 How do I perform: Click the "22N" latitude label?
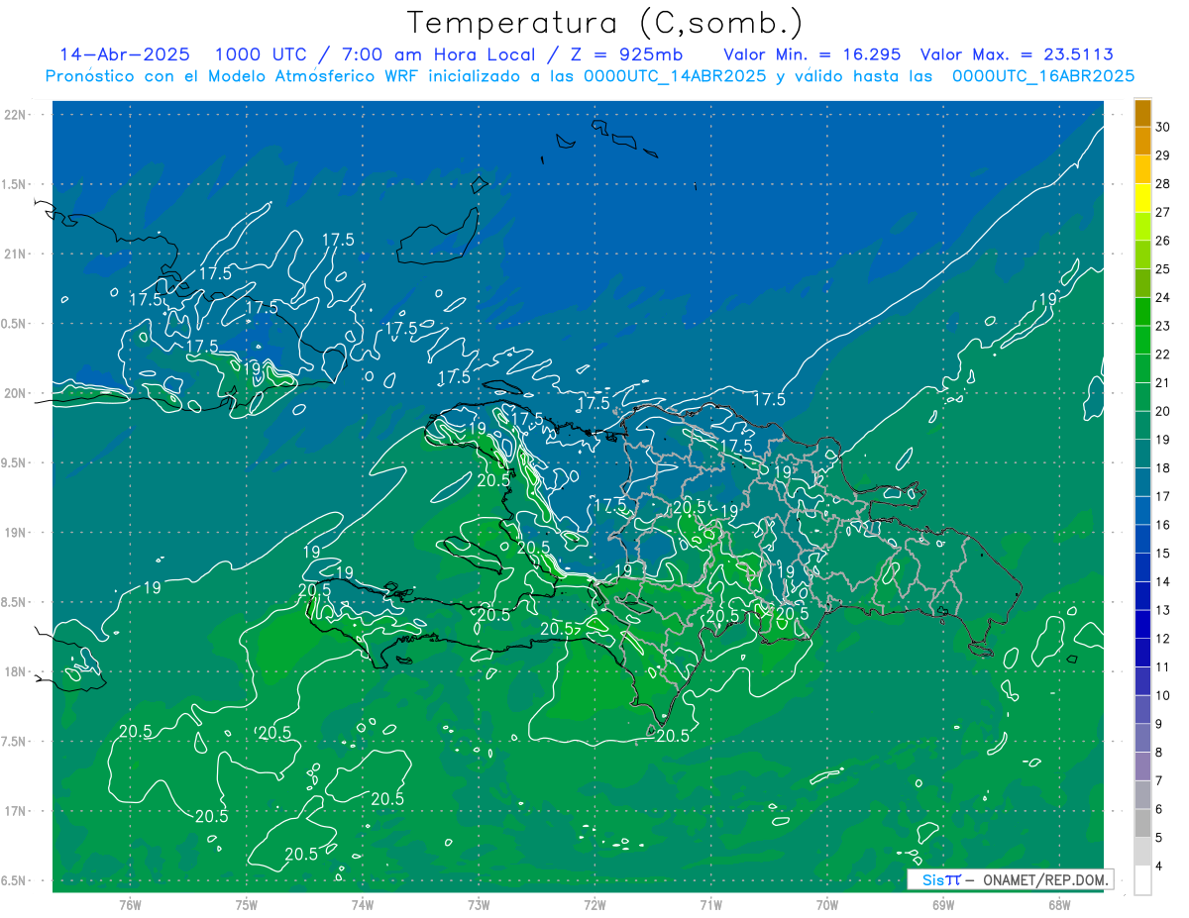click(17, 115)
